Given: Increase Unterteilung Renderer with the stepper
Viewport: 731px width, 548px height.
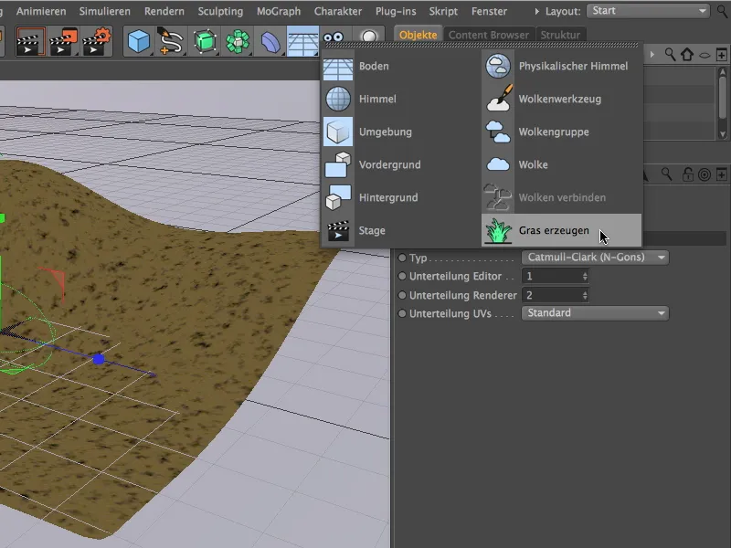Looking at the screenshot, I should click(x=585, y=290).
